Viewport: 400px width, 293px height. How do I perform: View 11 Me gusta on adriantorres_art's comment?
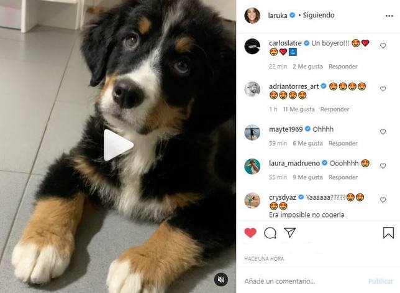coord(299,109)
